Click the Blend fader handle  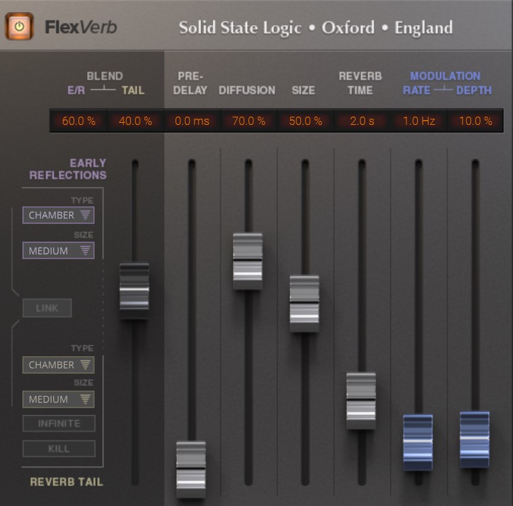click(x=134, y=290)
